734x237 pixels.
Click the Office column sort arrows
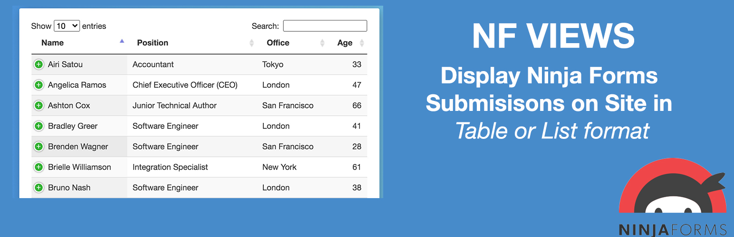pos(322,43)
